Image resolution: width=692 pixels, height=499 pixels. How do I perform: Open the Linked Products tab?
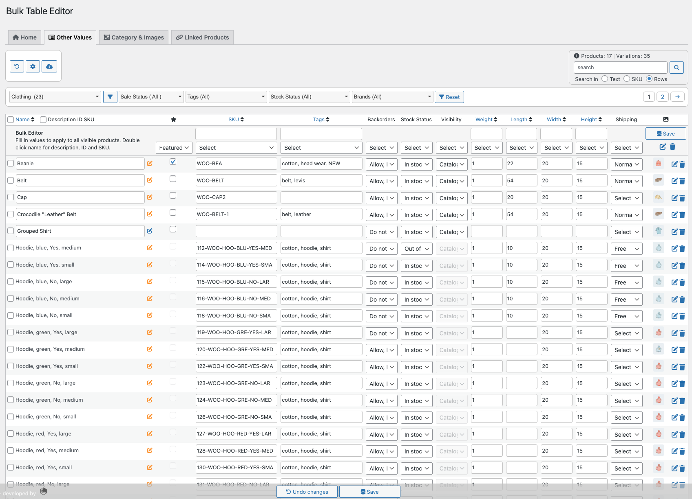tap(202, 37)
